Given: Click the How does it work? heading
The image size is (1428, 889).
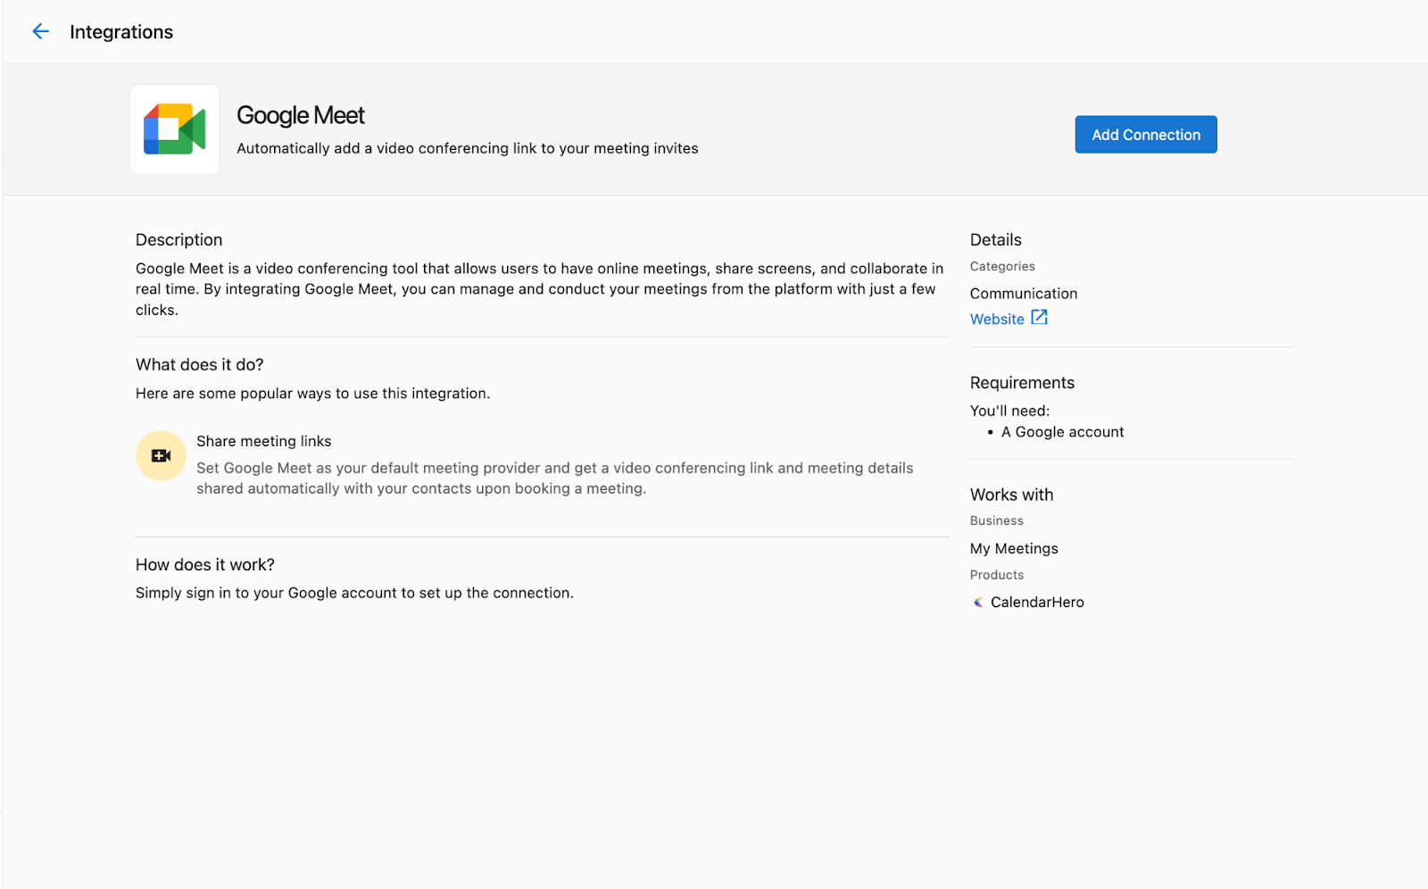Looking at the screenshot, I should (x=205, y=565).
